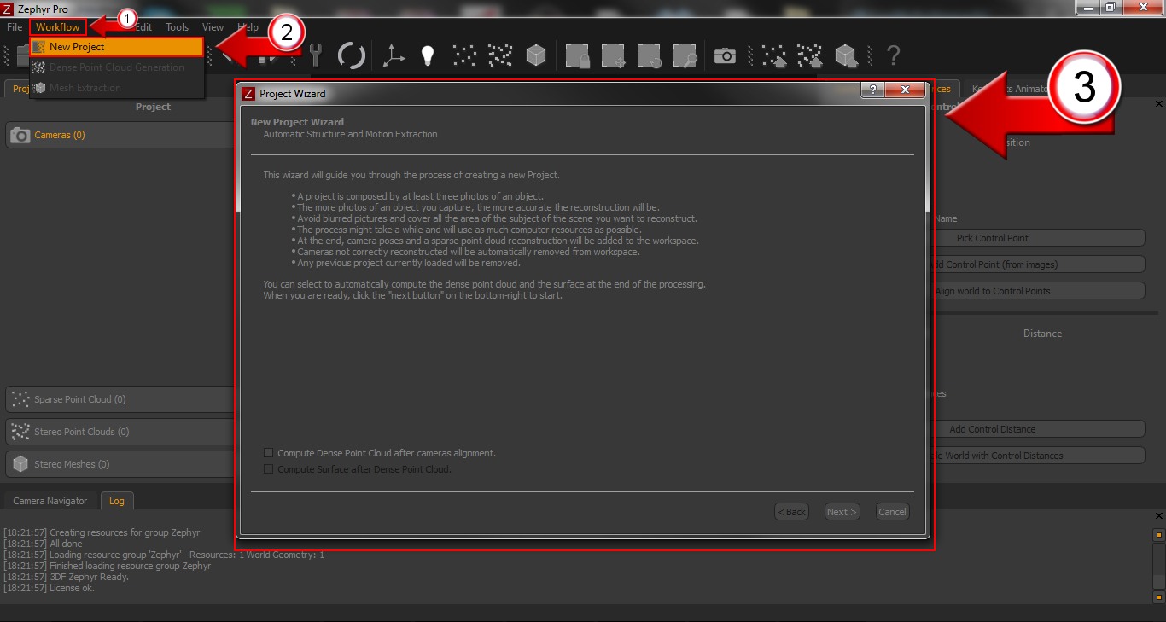
Task: Click the selection box with plus icon
Action: coord(613,56)
